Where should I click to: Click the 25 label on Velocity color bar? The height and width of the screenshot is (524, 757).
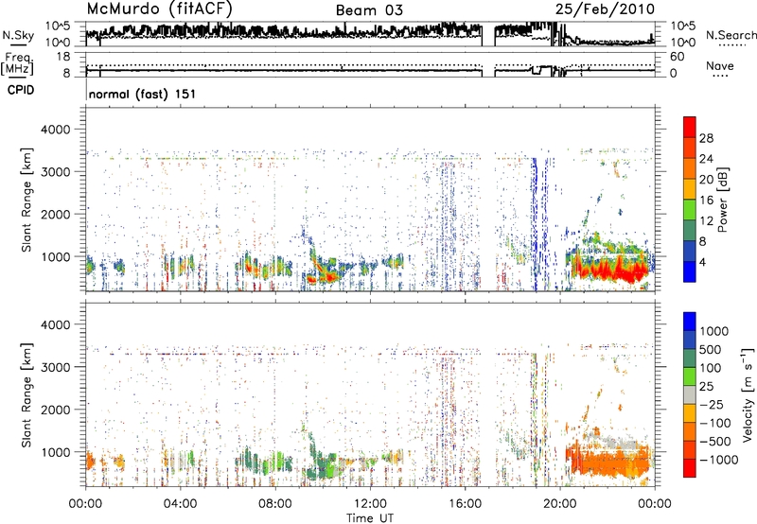[707, 387]
